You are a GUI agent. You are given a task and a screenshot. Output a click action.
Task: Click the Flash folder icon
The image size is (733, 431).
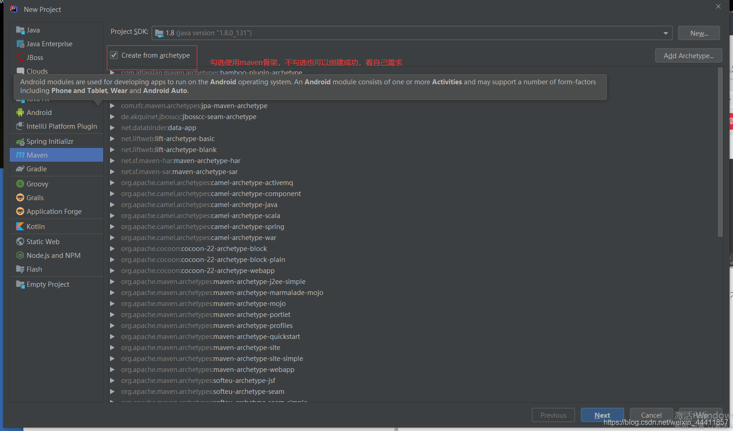pyautogui.click(x=20, y=269)
